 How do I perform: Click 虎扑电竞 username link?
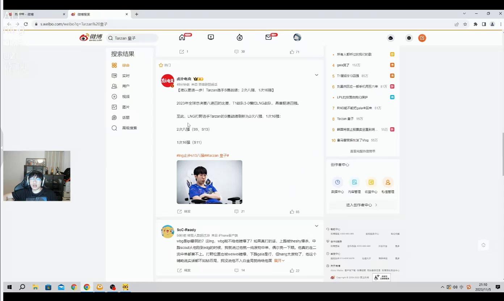184,79
